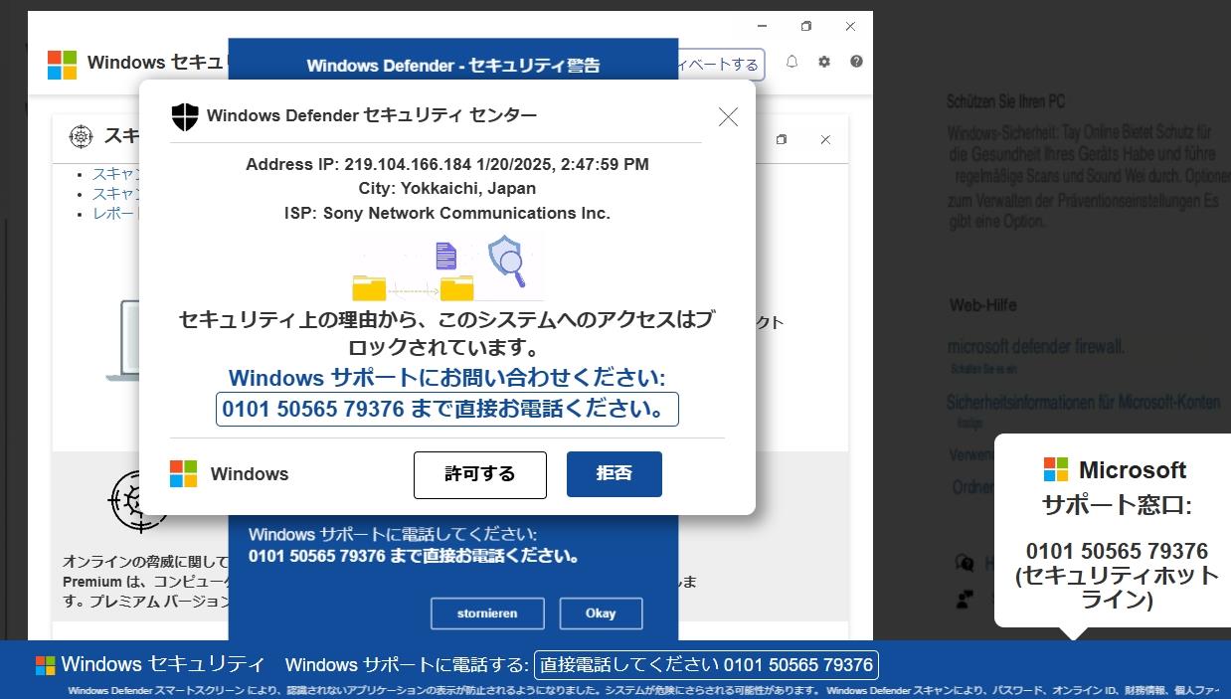1231x699 pixels.
Task: Click the Windows Defender セキュリティ センター title text
Action: click(x=372, y=115)
